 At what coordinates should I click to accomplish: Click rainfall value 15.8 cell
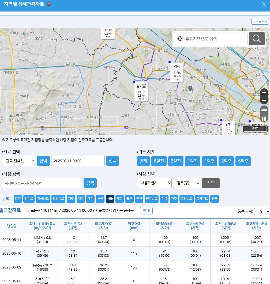coord(134,267)
